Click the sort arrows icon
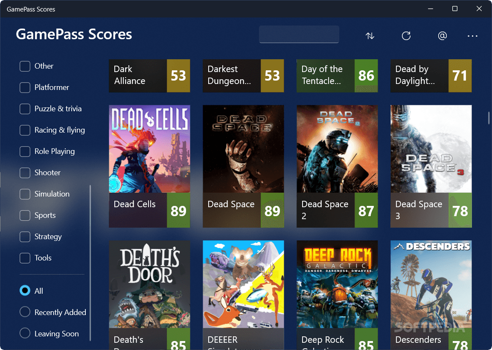Viewport: 492px width, 350px height. coord(370,36)
